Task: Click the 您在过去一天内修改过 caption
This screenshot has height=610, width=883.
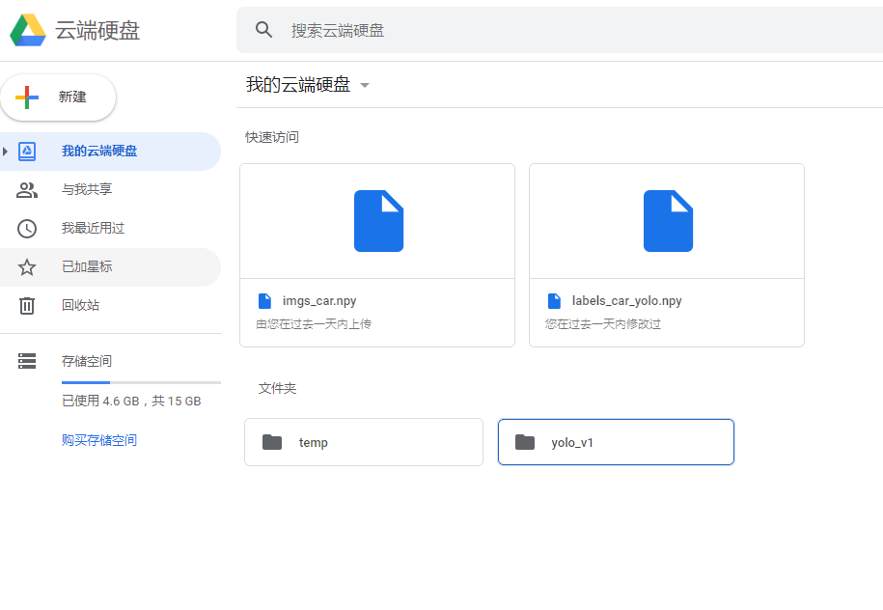Action: (603, 324)
